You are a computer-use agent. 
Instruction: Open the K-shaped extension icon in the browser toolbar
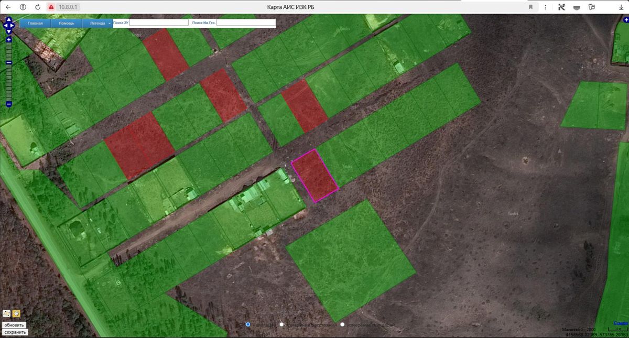(x=561, y=7)
